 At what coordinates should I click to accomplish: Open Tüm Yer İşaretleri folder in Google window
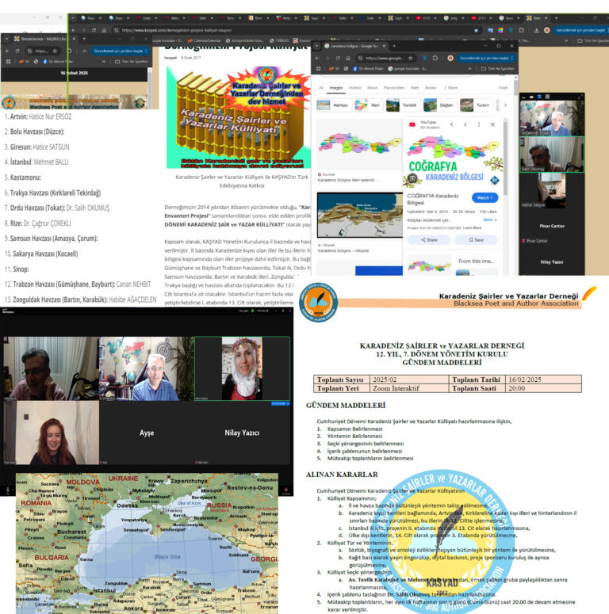498,68
